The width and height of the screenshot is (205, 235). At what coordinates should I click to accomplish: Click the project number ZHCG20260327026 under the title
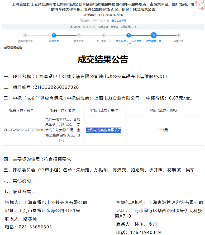[x=110, y=15]
